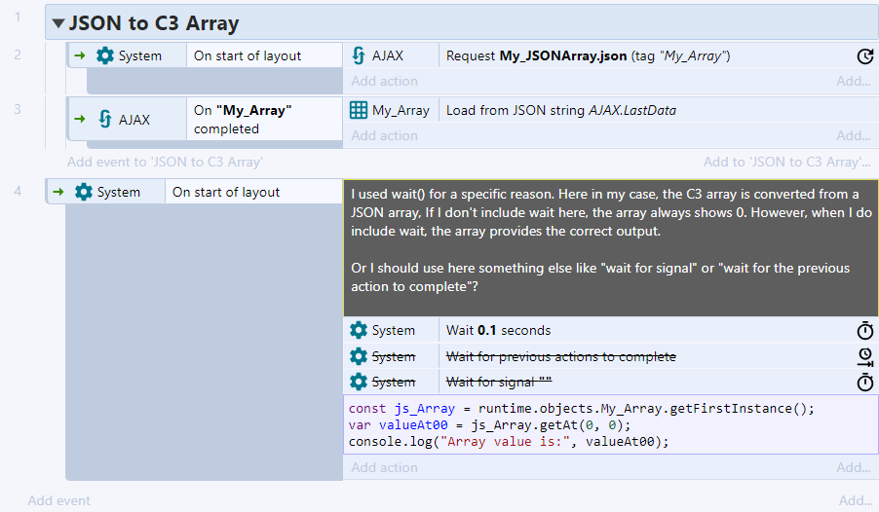Viewport: 879px width, 512px height.
Task: Click the green arrow on event 4
Action: pyautogui.click(x=58, y=192)
